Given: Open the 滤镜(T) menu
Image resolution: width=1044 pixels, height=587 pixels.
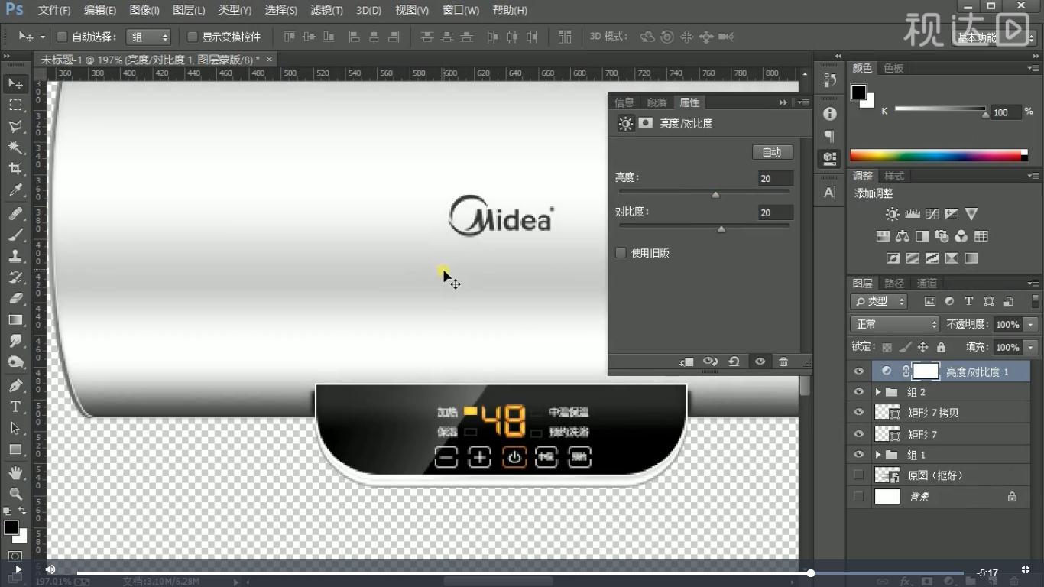Looking at the screenshot, I should point(326,10).
